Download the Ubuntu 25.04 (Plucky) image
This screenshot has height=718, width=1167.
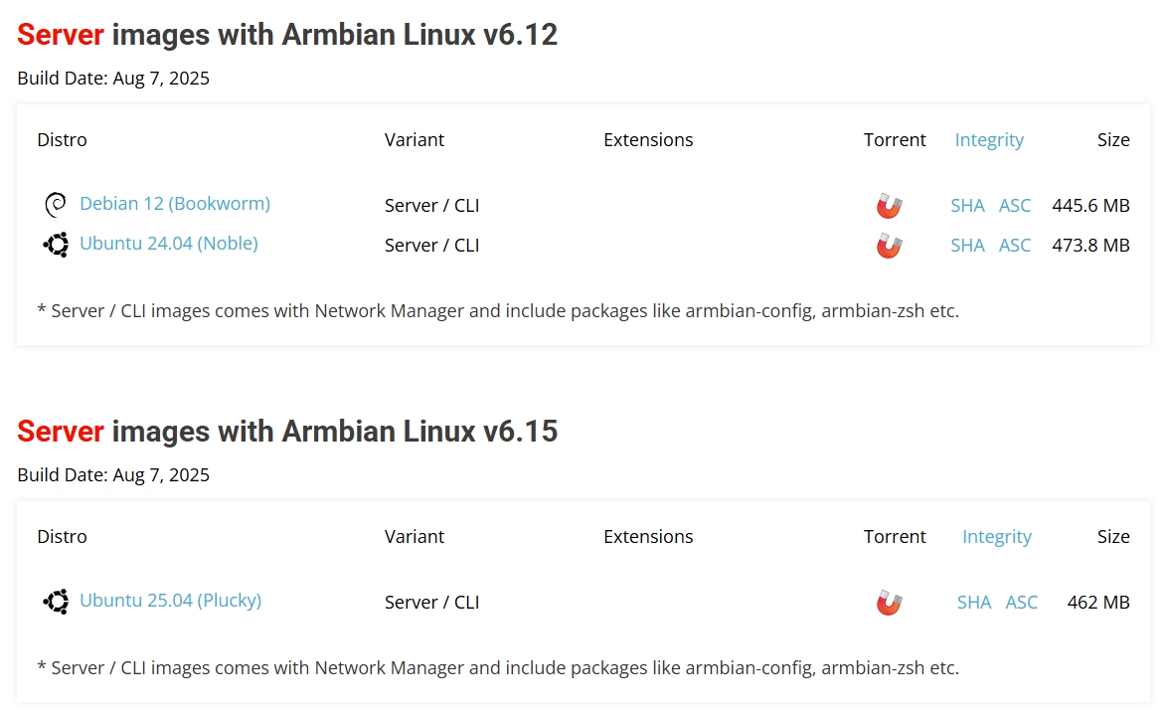click(x=170, y=601)
